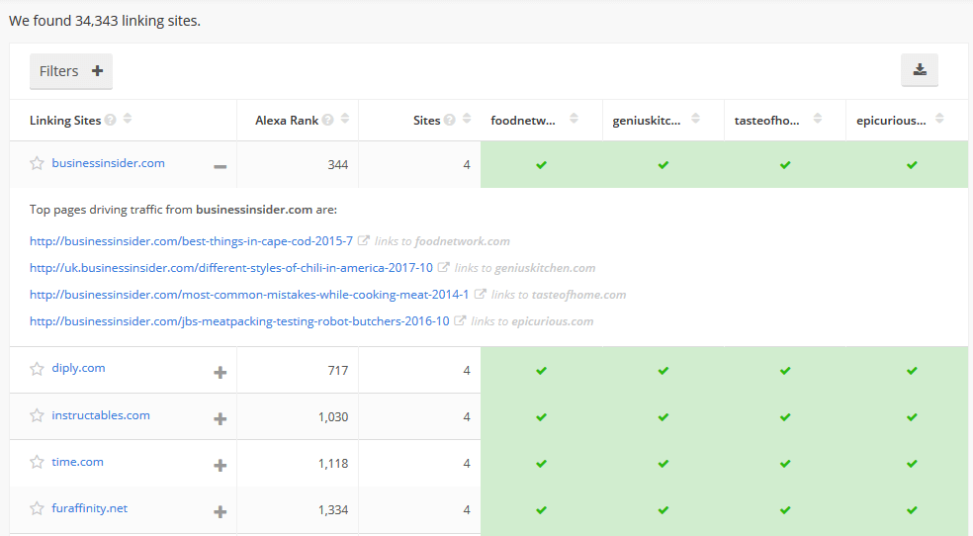Image resolution: width=973 pixels, height=536 pixels.
Task: Click external link icon after cooking-meat URL
Action: [481, 294]
